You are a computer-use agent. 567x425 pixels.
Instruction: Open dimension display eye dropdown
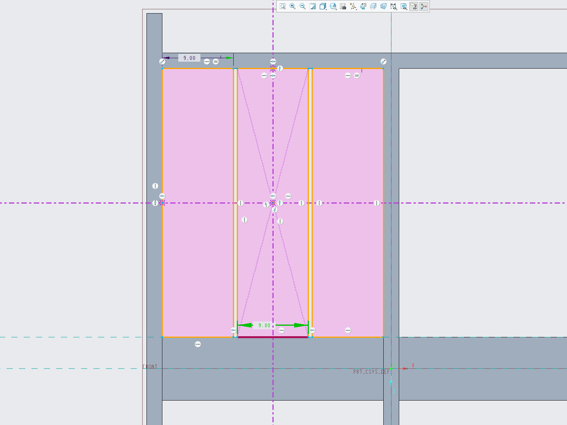coord(394,6)
